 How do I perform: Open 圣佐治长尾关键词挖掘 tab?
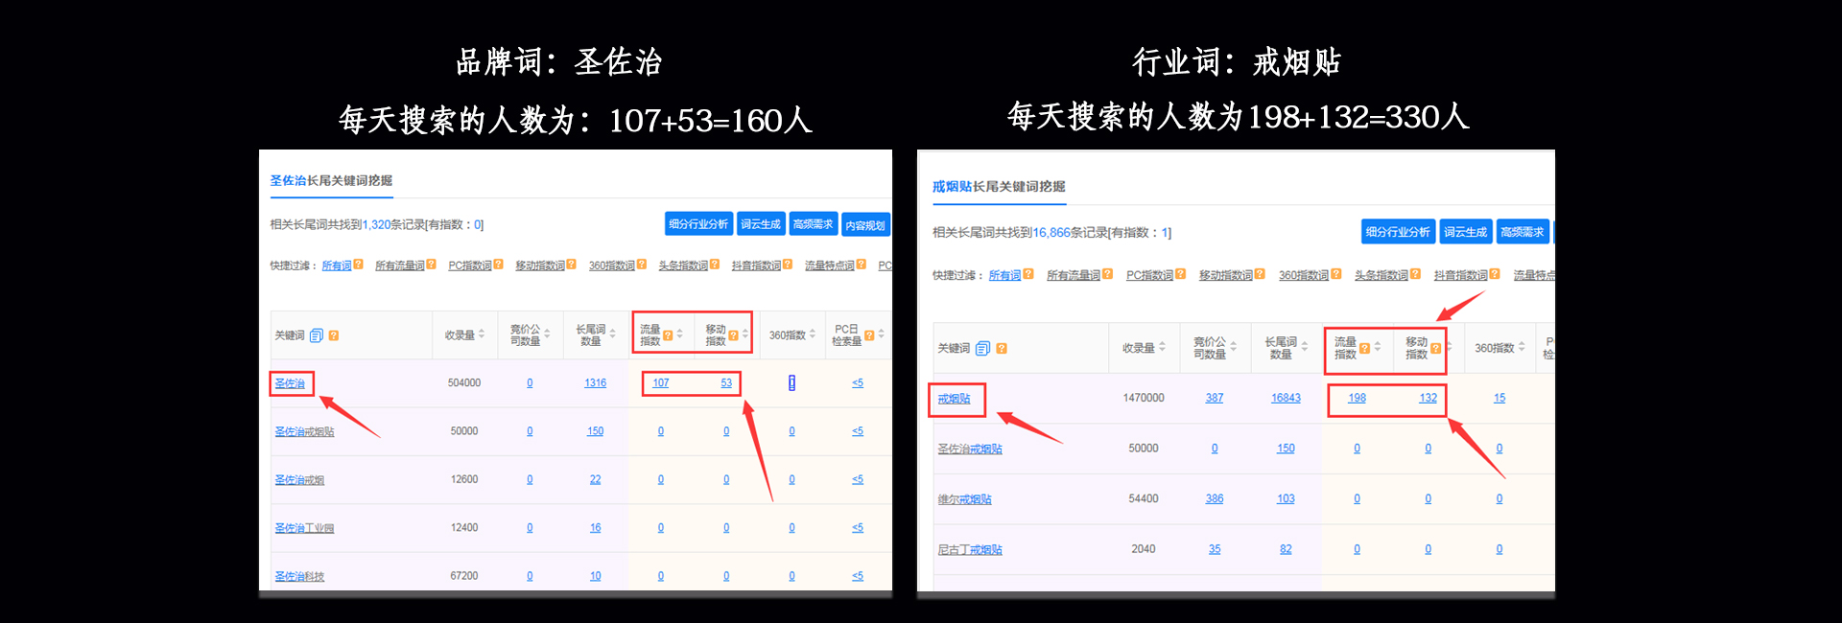331,180
